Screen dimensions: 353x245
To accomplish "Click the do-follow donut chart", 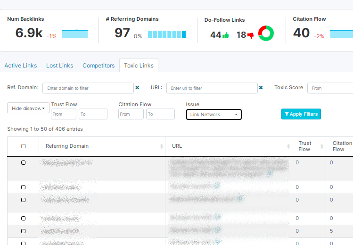I will [266, 34].
